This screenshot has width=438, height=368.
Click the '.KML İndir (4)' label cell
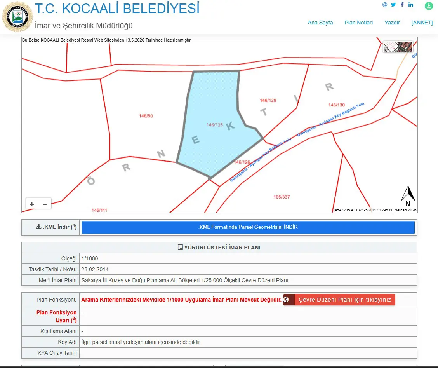pos(50,227)
